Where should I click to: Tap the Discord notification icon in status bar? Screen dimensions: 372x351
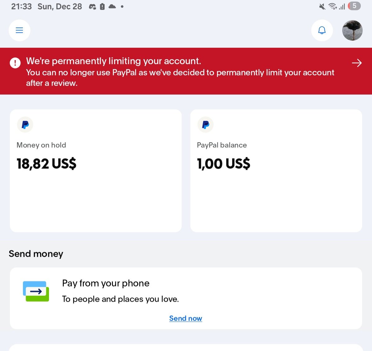click(x=92, y=7)
